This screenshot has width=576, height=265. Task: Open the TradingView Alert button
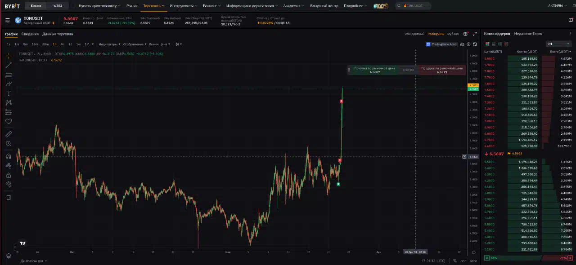click(441, 44)
